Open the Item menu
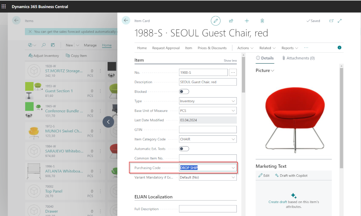 coord(188,48)
